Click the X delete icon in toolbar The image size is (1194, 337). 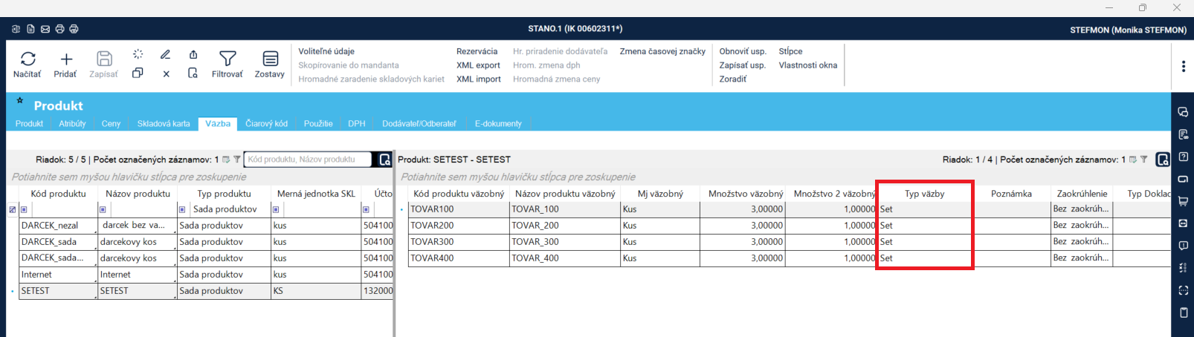coord(166,73)
